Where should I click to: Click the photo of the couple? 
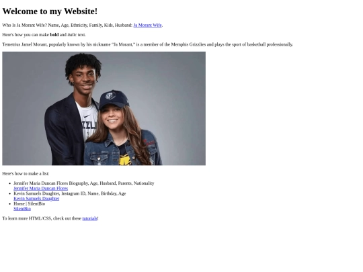(104, 109)
